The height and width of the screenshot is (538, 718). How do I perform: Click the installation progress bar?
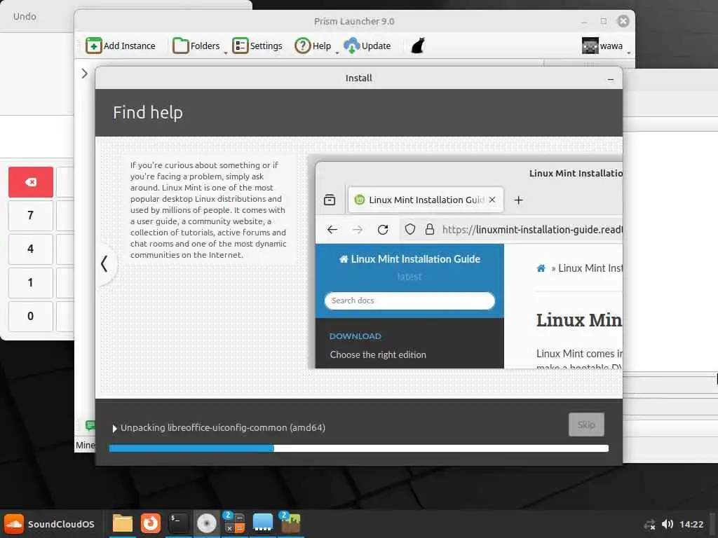(x=359, y=448)
